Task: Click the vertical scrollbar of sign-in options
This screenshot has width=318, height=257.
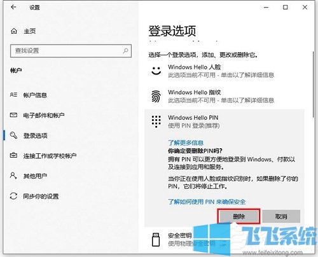Action: coord(313,85)
